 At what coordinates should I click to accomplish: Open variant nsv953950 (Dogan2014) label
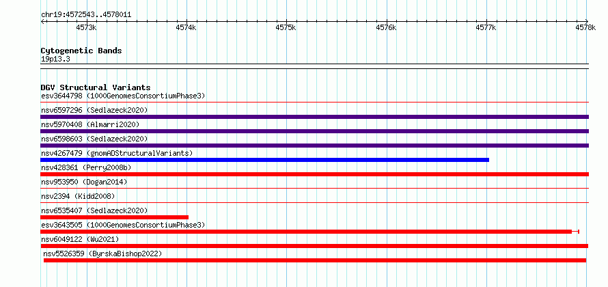pos(84,182)
